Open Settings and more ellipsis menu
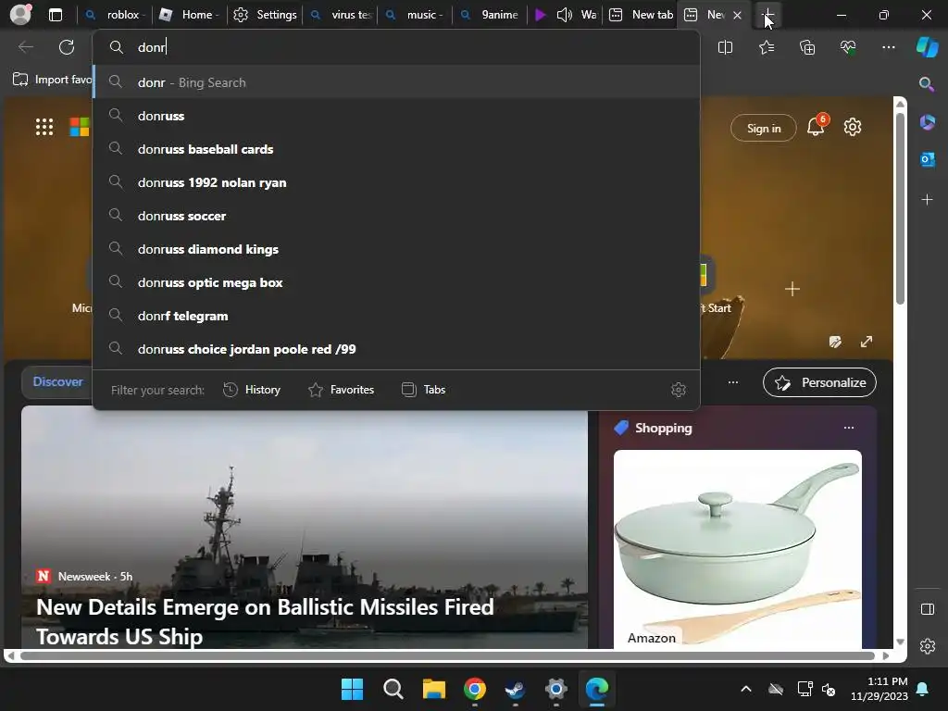The image size is (948, 711). pyautogui.click(x=888, y=47)
